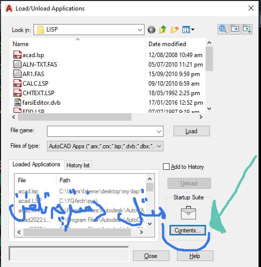This screenshot has width=261, height=267.
Task: Close the Load/Unload Applications dialog
Action: pyautogui.click(x=251, y=8)
